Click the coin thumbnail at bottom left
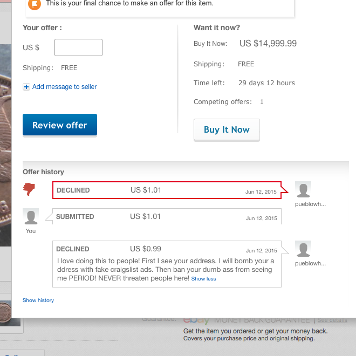 point(10,314)
